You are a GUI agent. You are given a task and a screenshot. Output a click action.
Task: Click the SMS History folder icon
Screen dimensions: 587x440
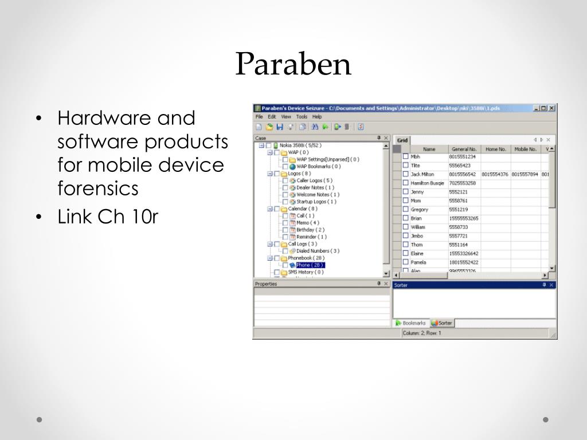coord(284,272)
